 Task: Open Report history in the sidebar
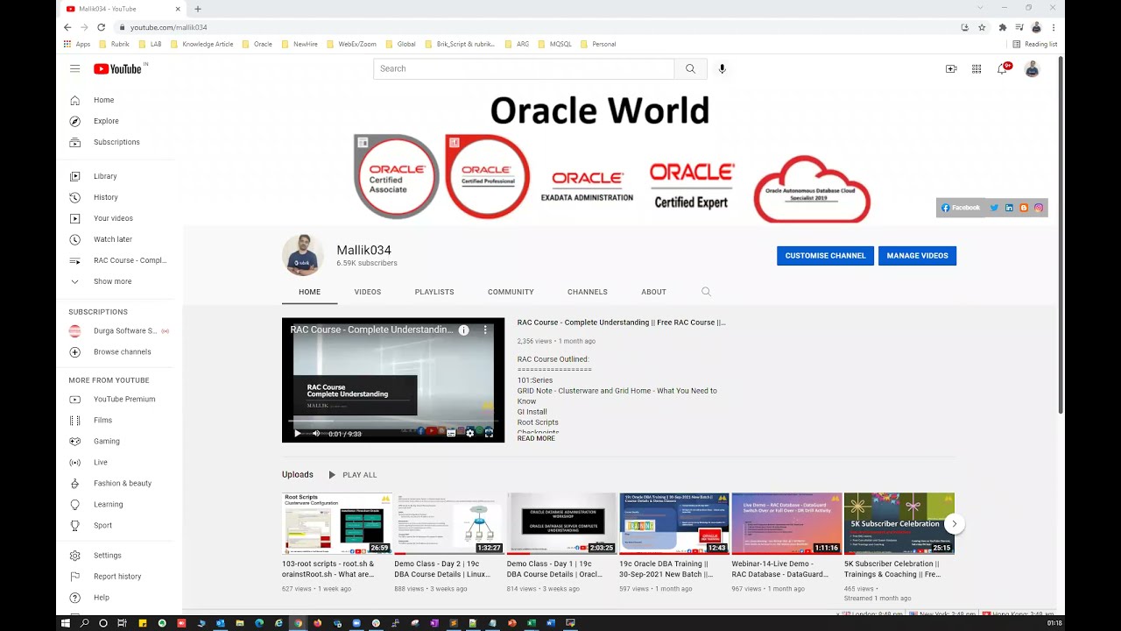point(118,576)
